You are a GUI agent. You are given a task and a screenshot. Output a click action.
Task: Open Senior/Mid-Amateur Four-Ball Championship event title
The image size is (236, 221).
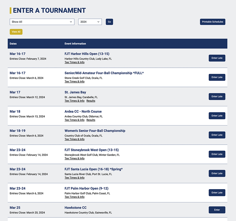pos(104,73)
